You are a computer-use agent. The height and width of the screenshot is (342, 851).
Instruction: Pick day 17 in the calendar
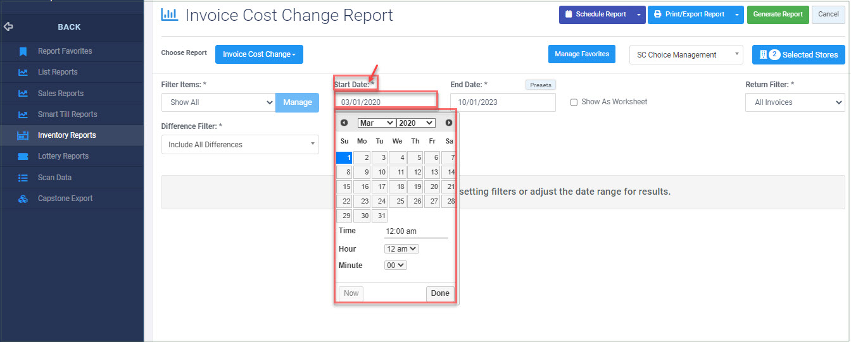click(x=379, y=186)
